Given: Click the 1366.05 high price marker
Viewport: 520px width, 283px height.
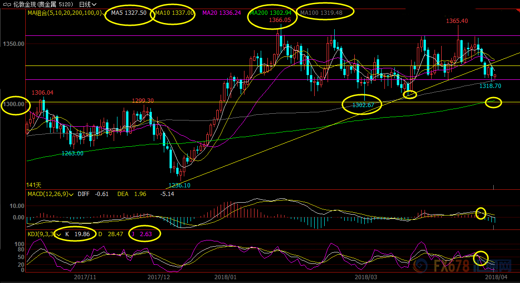Looking at the screenshot, I should pos(279,21).
